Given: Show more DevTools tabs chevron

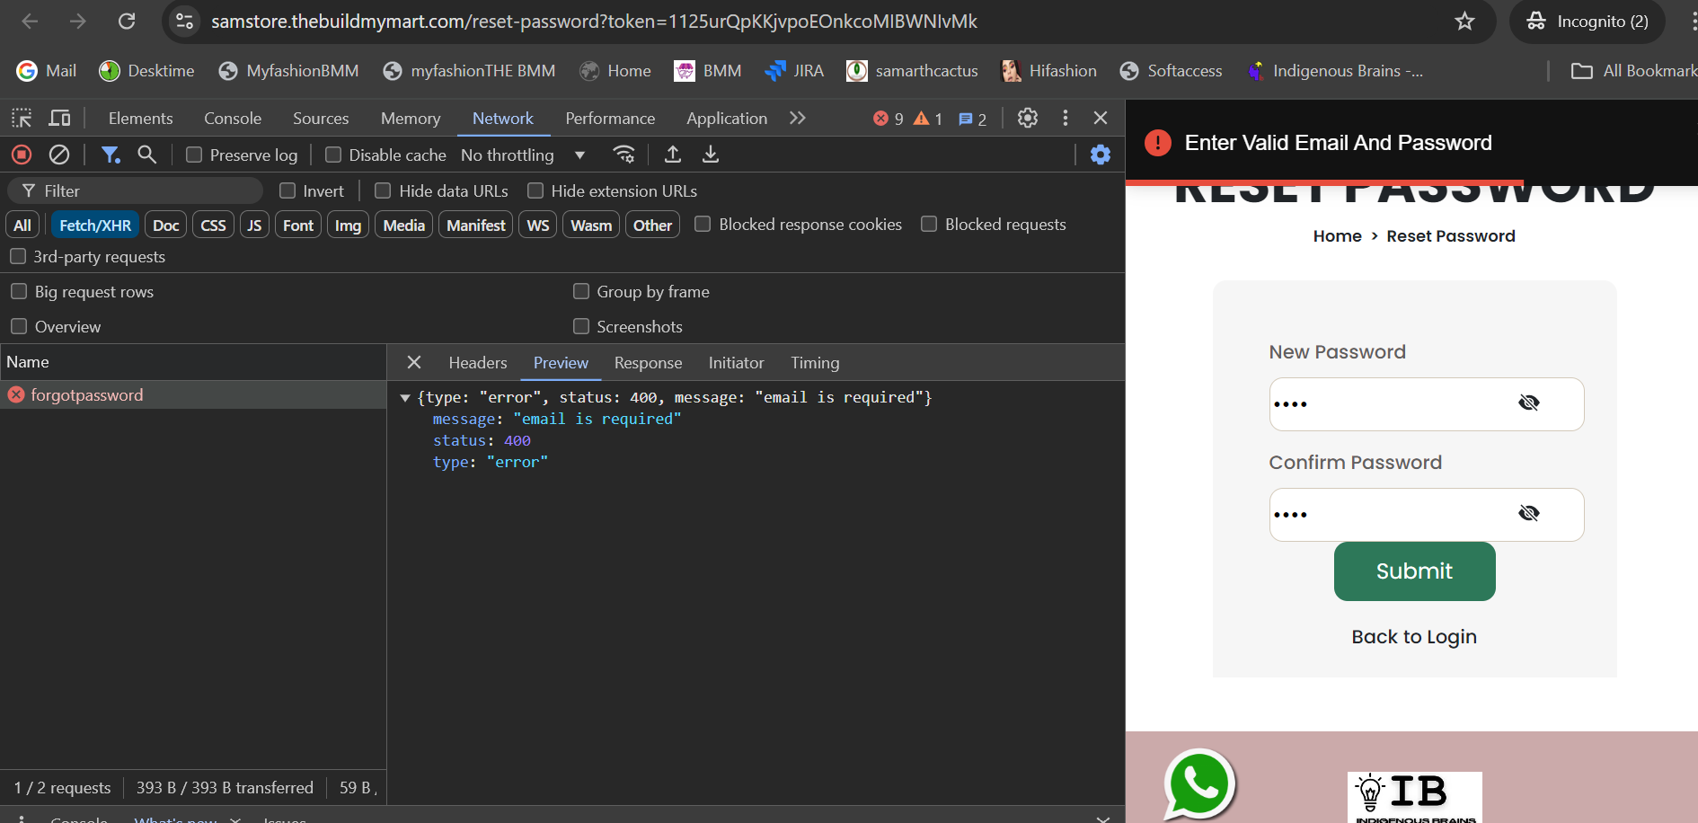Looking at the screenshot, I should [x=798, y=118].
